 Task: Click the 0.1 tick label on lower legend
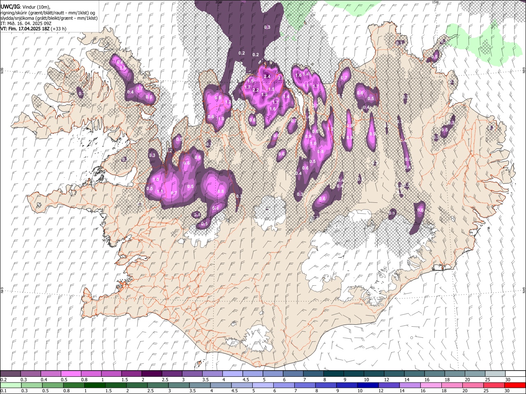click(3, 391)
